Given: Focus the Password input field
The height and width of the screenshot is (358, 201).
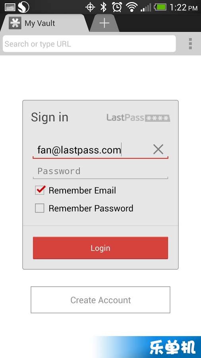Looking at the screenshot, I should (x=100, y=171).
